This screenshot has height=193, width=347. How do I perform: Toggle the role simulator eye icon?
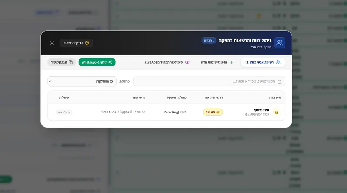pos(187,62)
